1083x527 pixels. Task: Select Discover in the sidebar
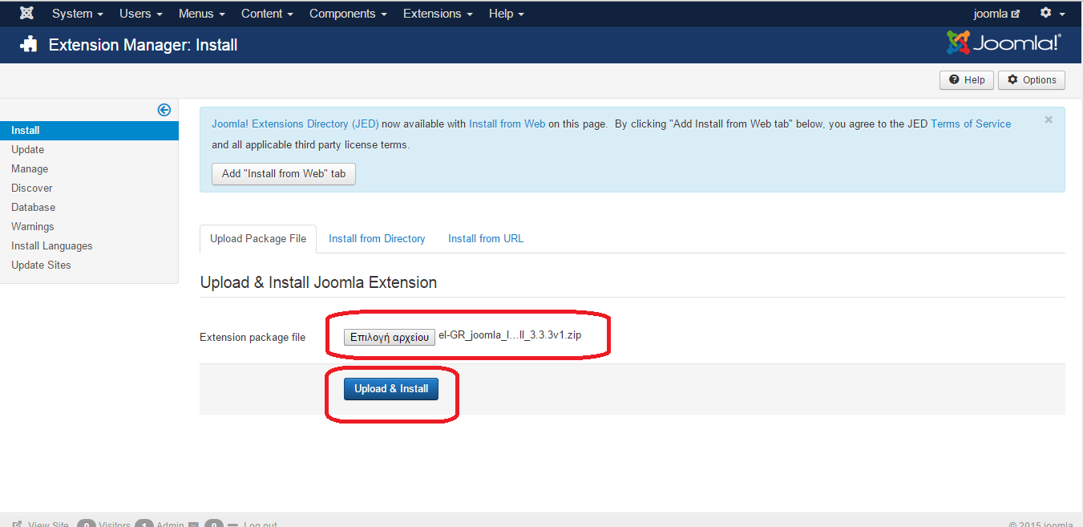pos(89,189)
